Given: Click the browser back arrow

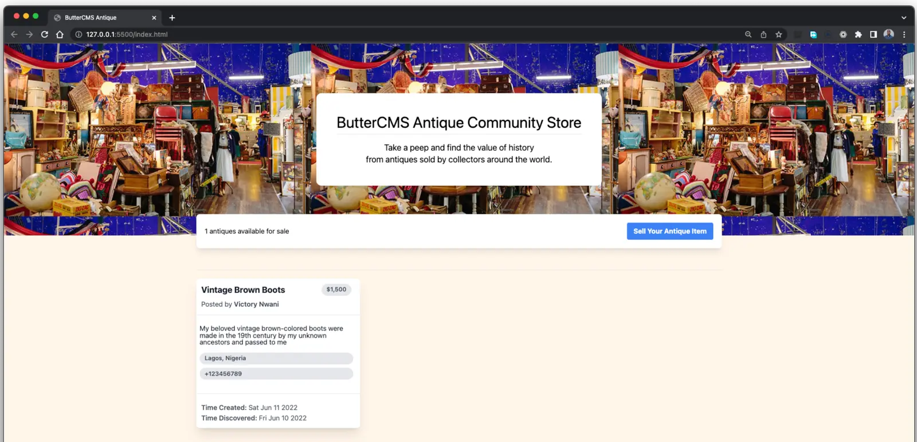Looking at the screenshot, I should (14, 34).
